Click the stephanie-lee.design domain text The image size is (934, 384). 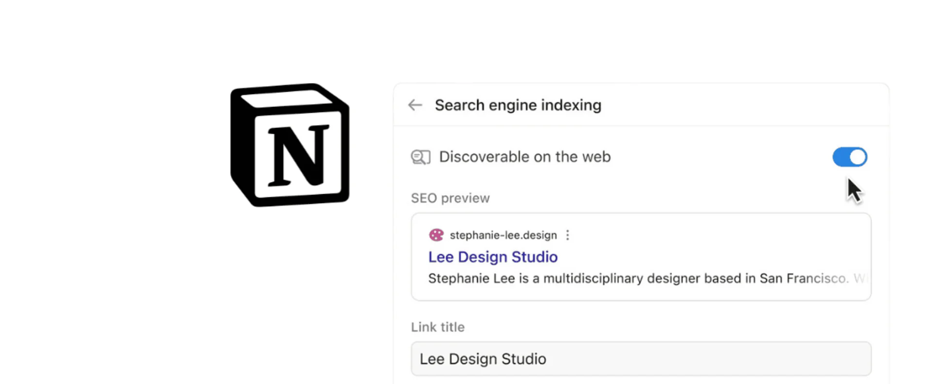pos(503,235)
